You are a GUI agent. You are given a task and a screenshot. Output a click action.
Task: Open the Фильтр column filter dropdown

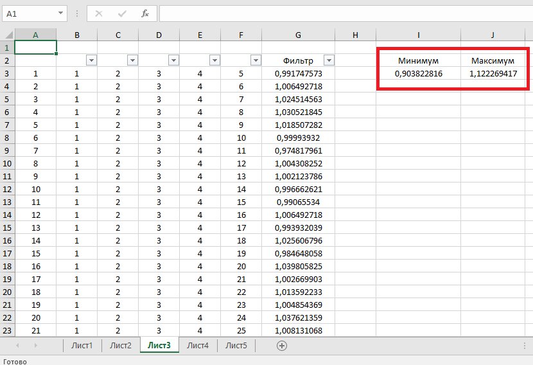329,60
